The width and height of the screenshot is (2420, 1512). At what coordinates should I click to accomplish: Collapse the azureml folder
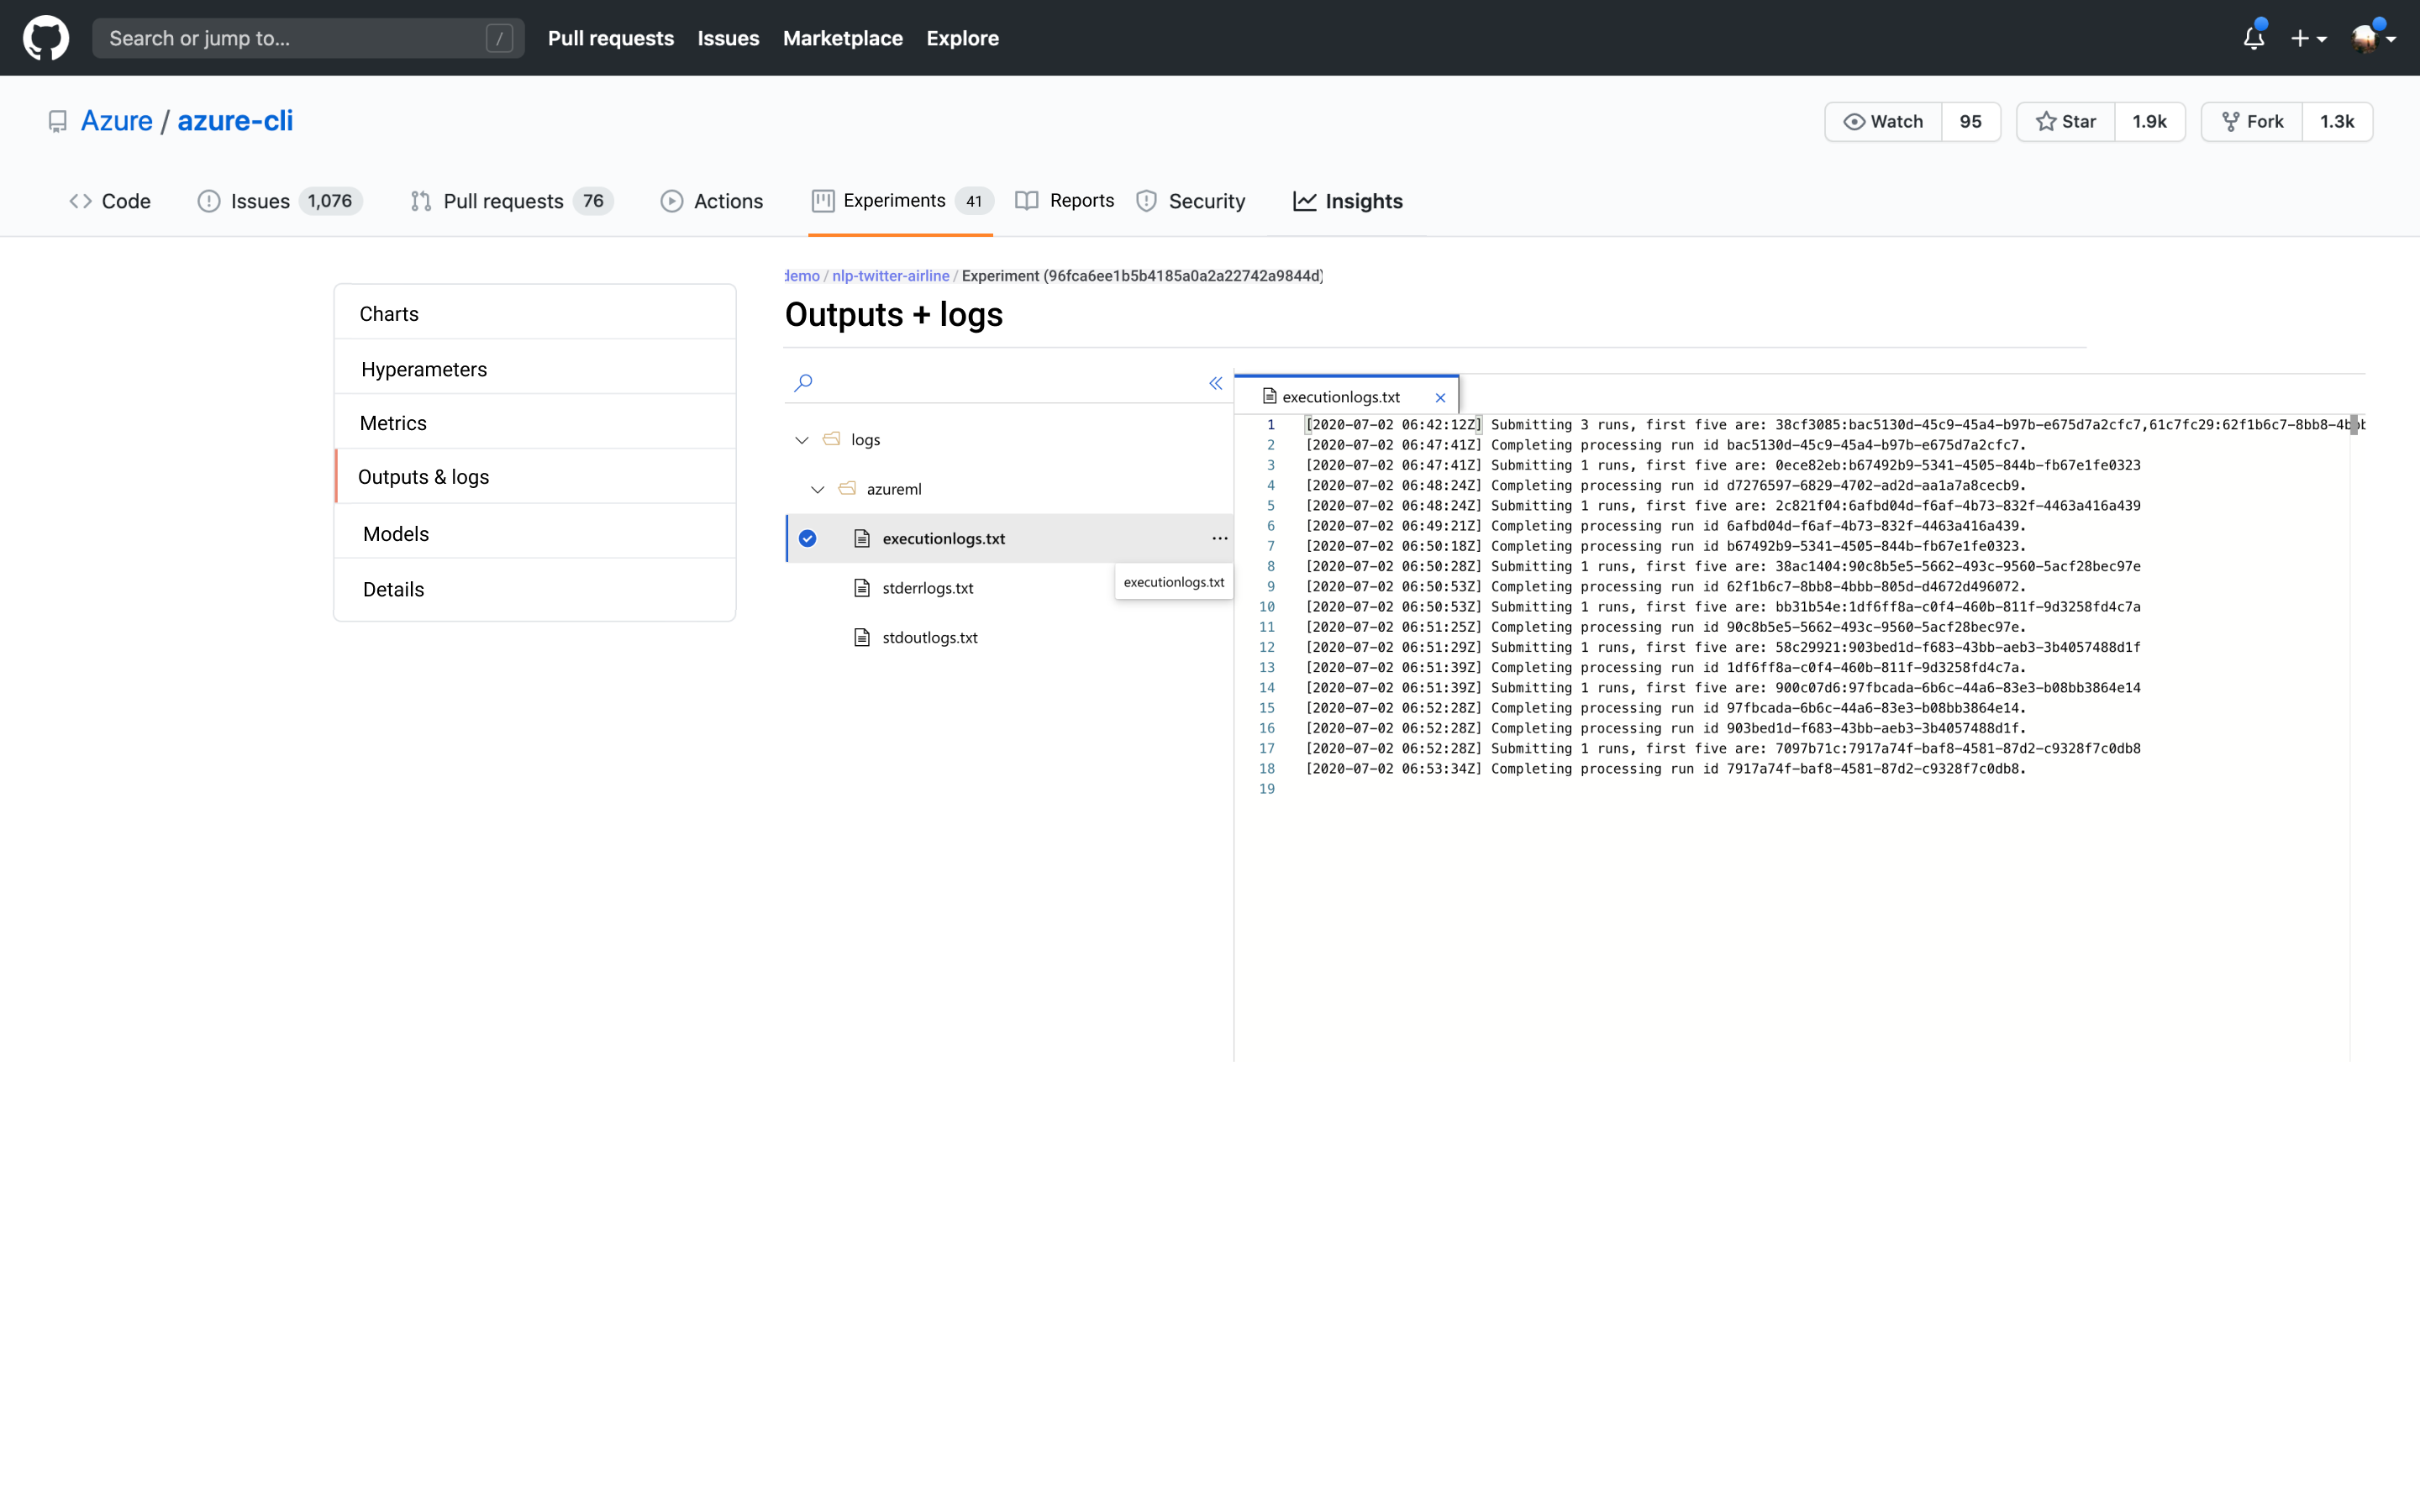[x=817, y=489]
